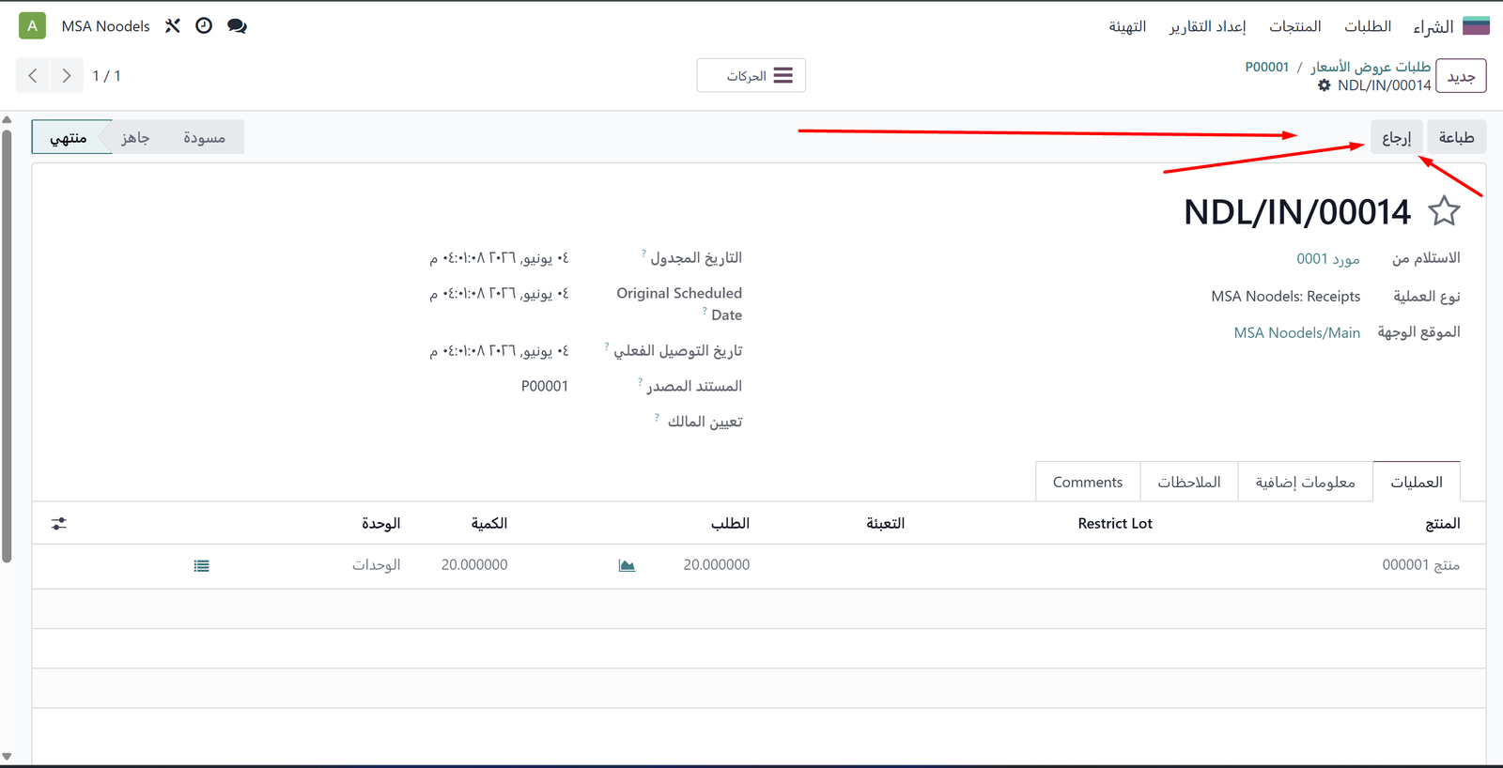Click the Restrict Lot column header
The height and width of the screenshot is (768, 1503).
pyautogui.click(x=1114, y=524)
